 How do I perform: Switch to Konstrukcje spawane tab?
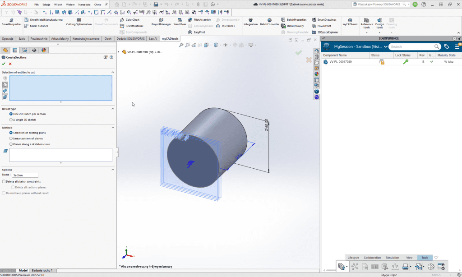tap(86, 39)
